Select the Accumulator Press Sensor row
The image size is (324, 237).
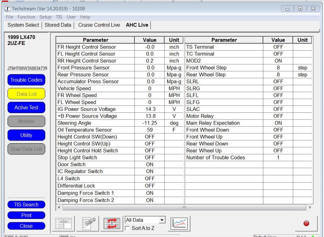click(120, 81)
